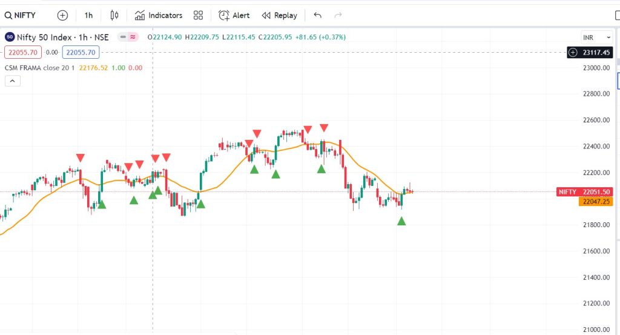Screen dimensions: 620x335
Task: Click 21400.00 on price axis
Action: pyautogui.click(x=596, y=277)
